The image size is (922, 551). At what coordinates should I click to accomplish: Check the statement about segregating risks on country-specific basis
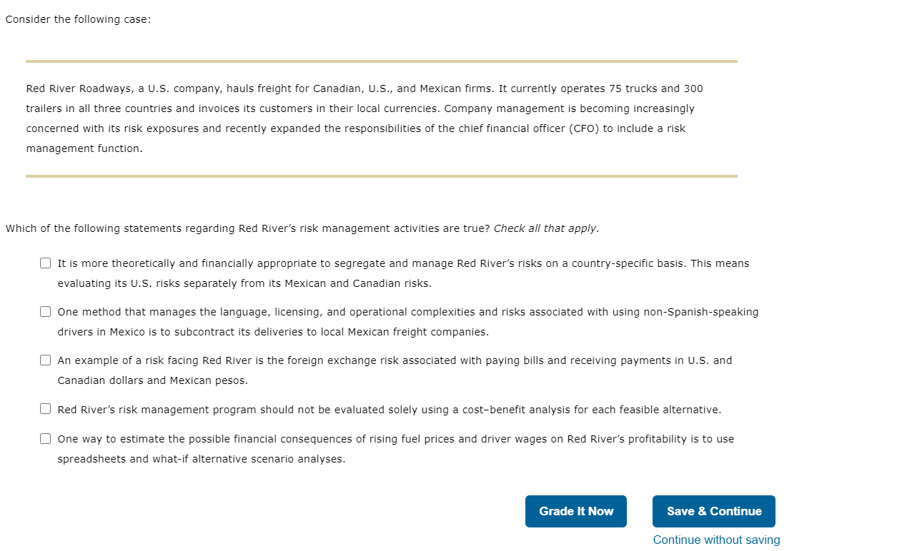(x=45, y=263)
